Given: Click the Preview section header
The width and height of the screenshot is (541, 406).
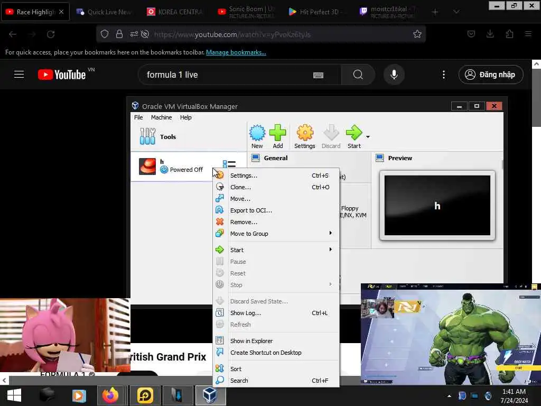Looking at the screenshot, I should [x=400, y=158].
